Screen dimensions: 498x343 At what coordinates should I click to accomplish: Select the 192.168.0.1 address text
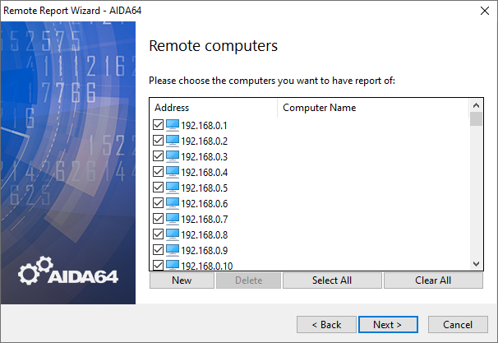coord(205,126)
